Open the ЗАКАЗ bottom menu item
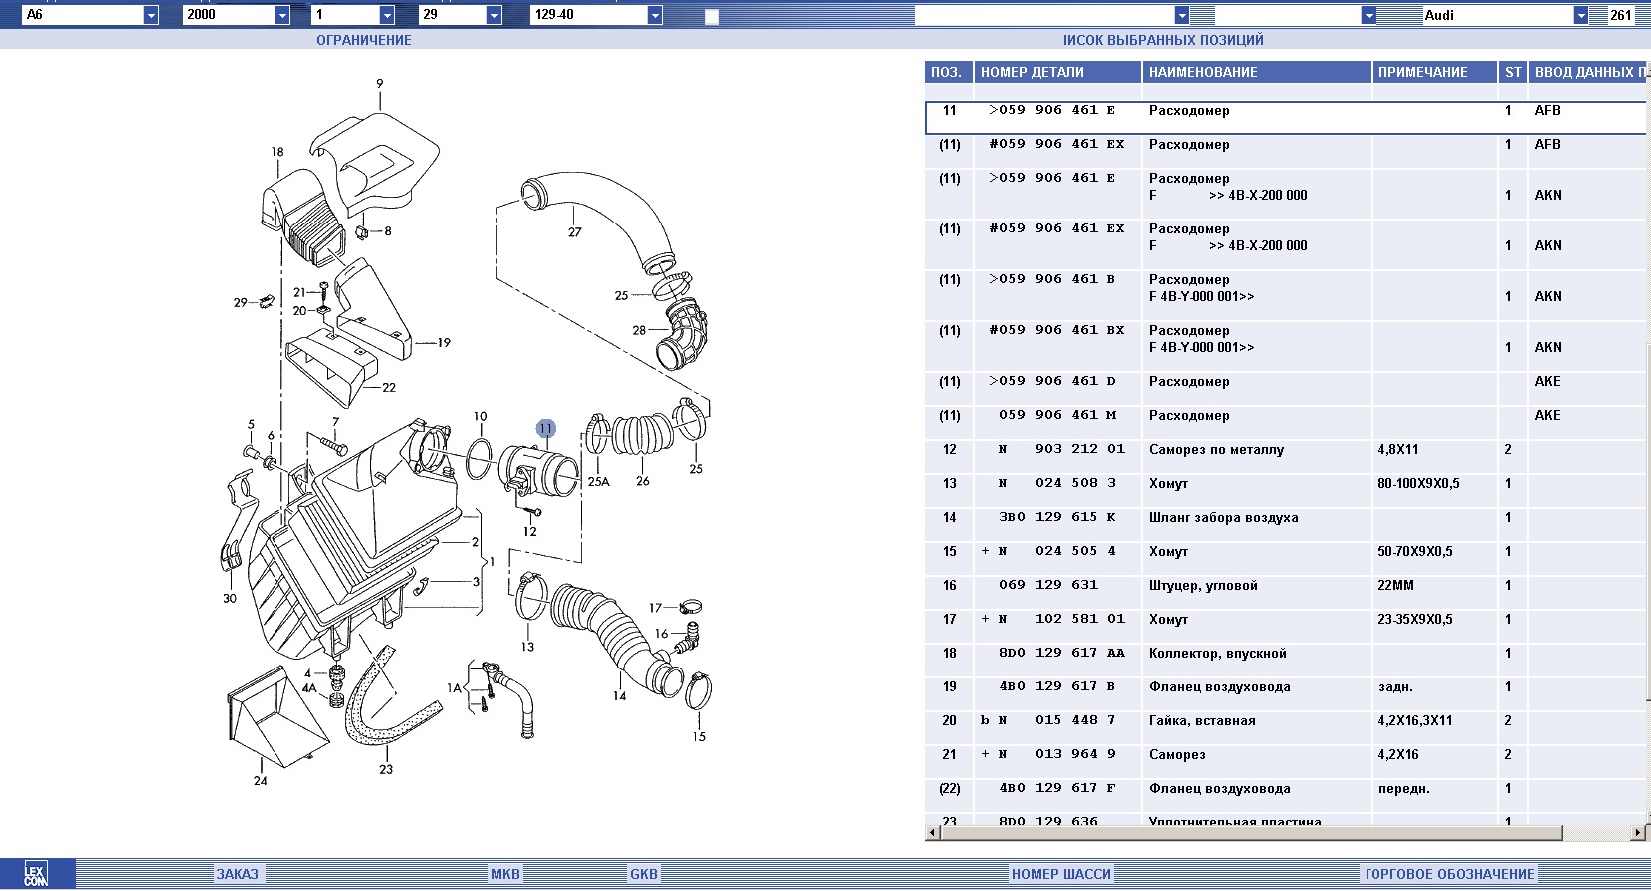The image size is (1651, 891). [x=238, y=874]
